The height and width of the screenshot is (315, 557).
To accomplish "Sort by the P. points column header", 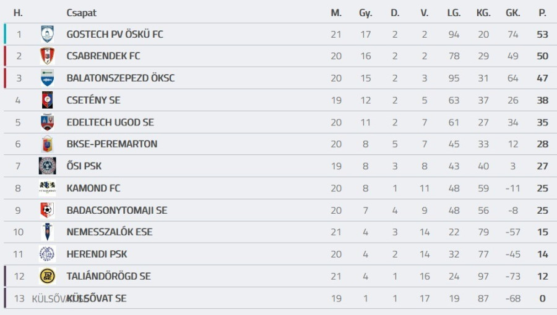I will point(543,13).
